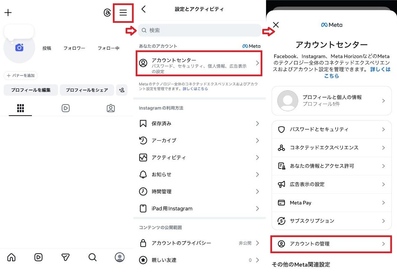Tap the コネクテッドエクスペリエンス icon
The width and height of the screenshot is (397, 272).
point(281,148)
